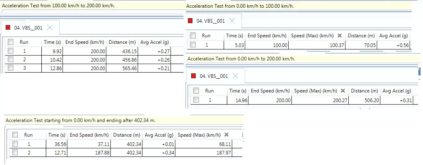Image resolution: width=423 pixels, height=165 pixels.
Task: Enable Run 1 checkbox in 0-100 km/h table
Action: (193, 45)
